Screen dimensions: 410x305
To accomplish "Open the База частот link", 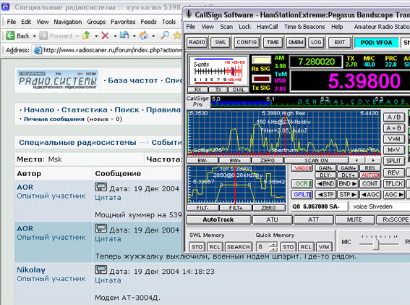I will tap(133, 80).
